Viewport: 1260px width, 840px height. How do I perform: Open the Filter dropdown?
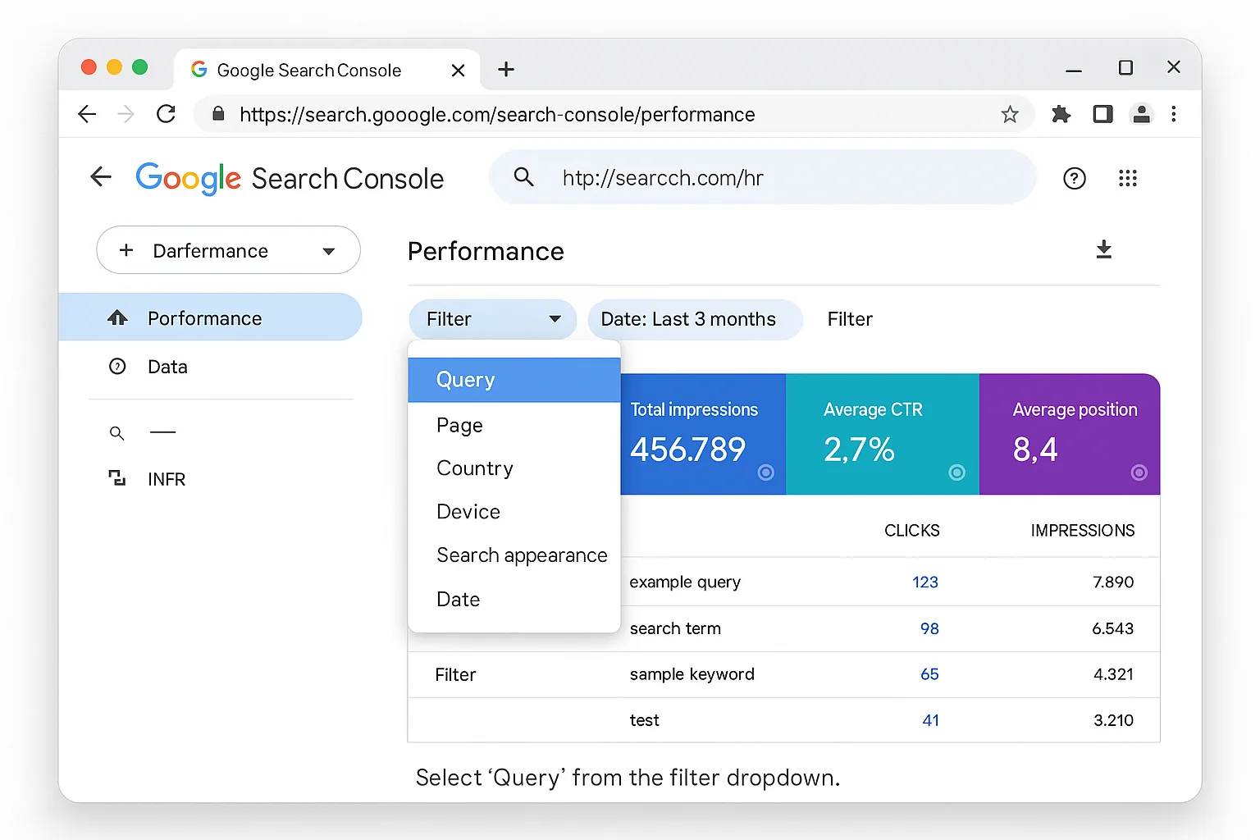click(492, 319)
